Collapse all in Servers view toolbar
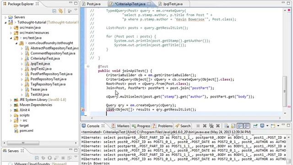Screen dimensions: 293x165 37,158
